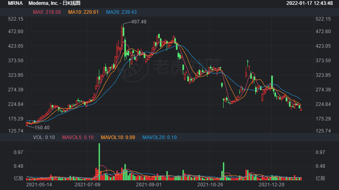This screenshot has width=339, height=190.
Task: Click the right axis 373.50 price label
Action: click(323, 61)
